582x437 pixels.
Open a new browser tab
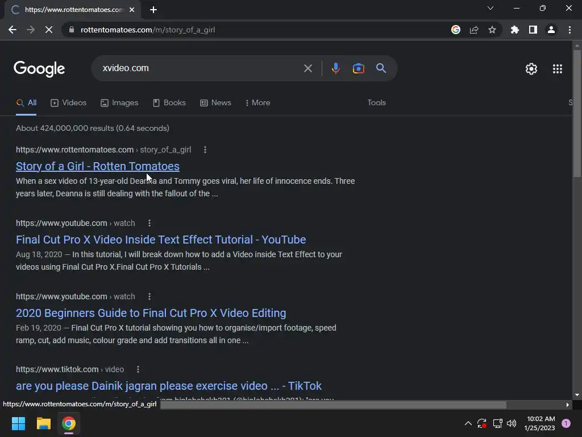coord(153,10)
